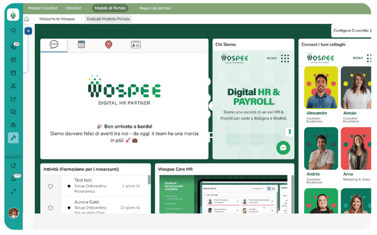377x235 pixels.
Task: Select the contact card tab icon
Action: [136, 44]
